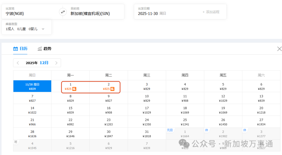Select January 5 priced ¥1216
282x155 pixels.
[70, 146]
